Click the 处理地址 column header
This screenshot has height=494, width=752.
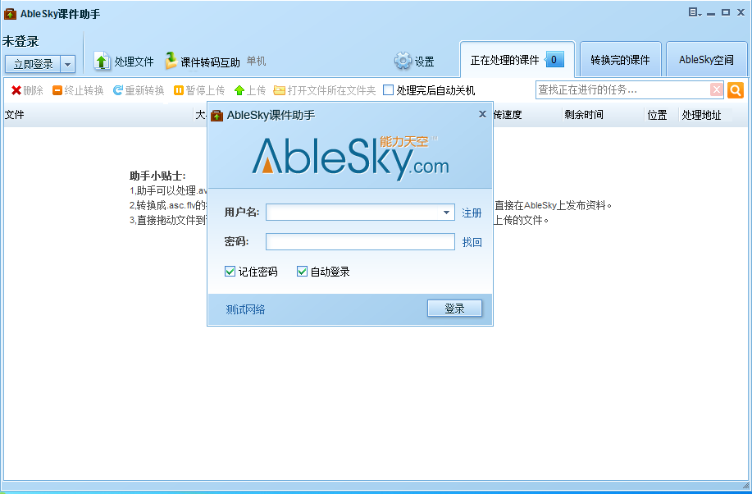pos(702,115)
